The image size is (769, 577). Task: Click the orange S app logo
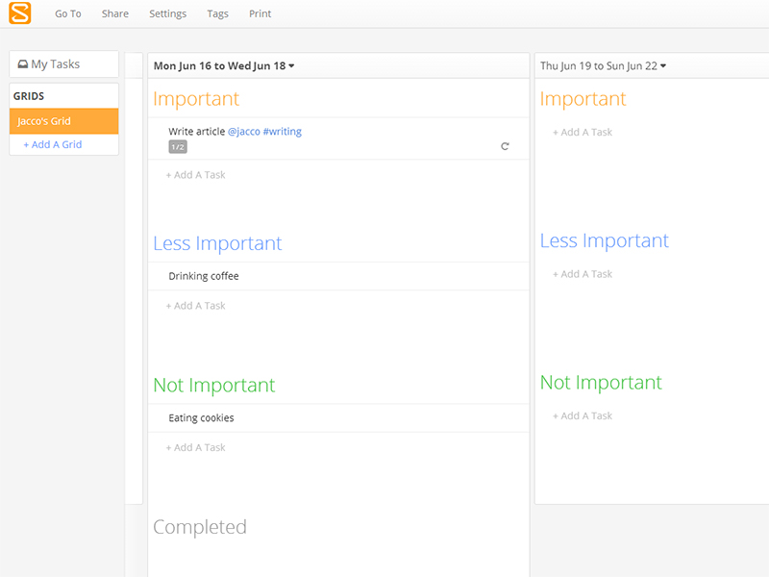[x=20, y=13]
